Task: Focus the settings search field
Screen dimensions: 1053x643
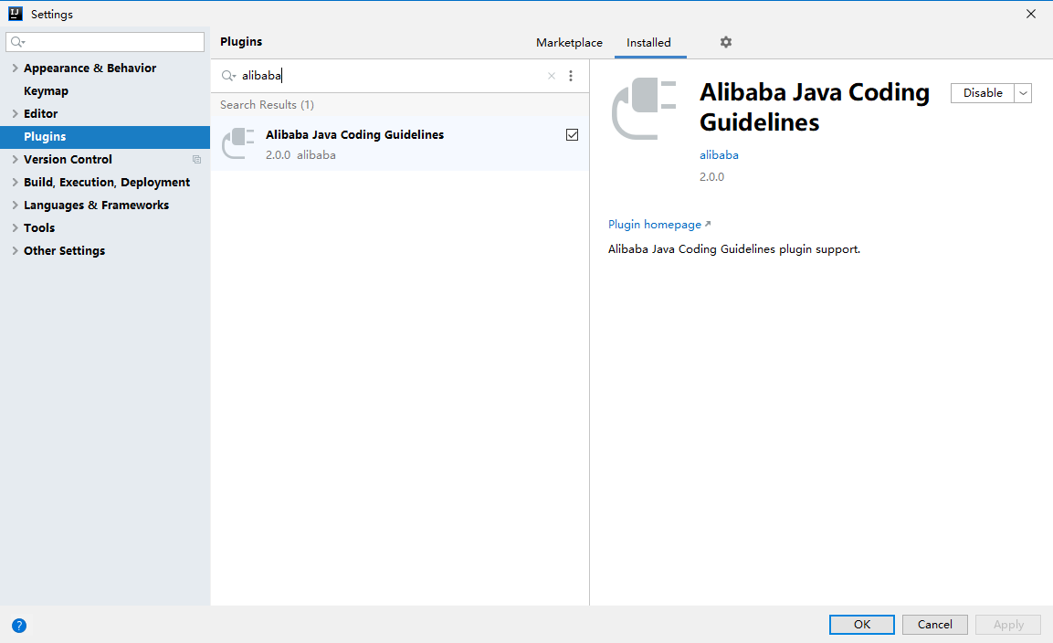Action: point(105,42)
